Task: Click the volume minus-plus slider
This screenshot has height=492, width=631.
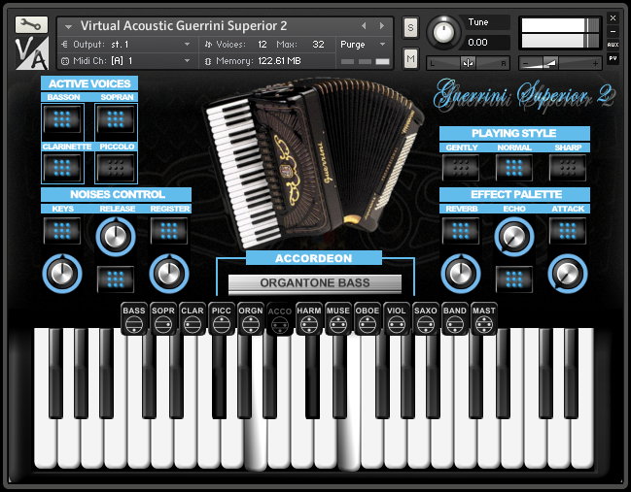Action: (x=560, y=63)
